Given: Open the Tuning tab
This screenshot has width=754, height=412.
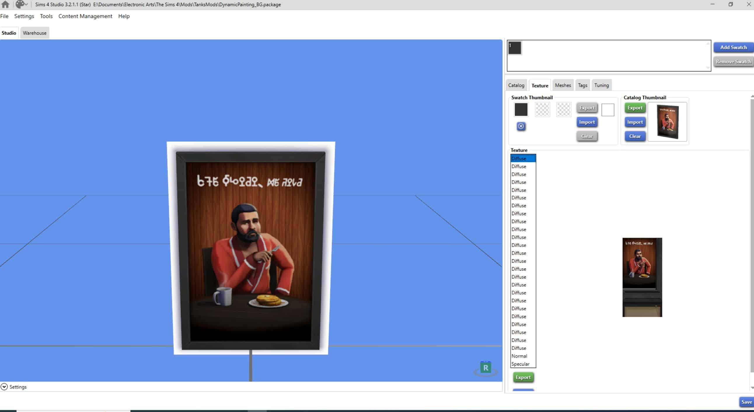Looking at the screenshot, I should pos(601,85).
